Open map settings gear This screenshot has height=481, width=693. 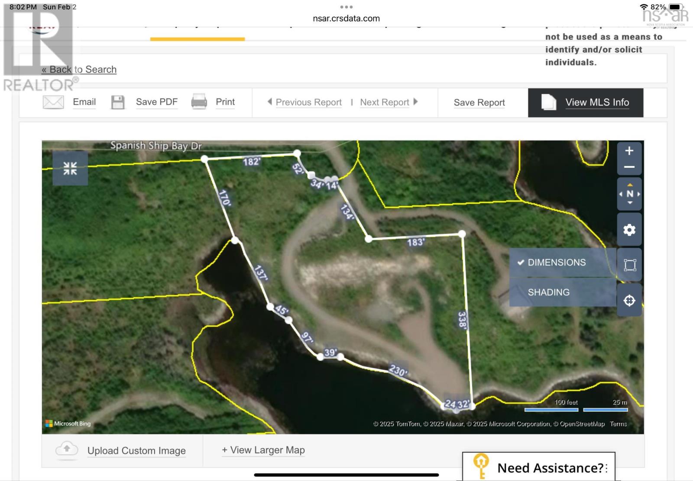(x=629, y=230)
